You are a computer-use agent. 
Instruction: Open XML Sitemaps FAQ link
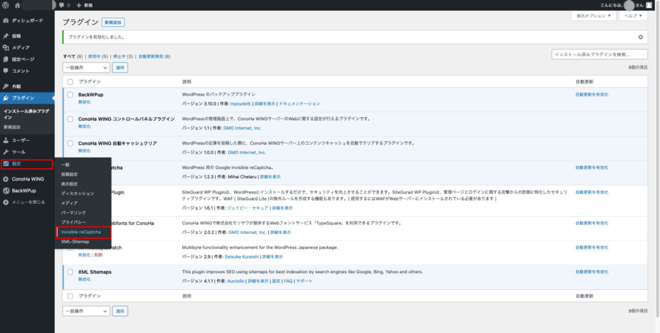288,281
